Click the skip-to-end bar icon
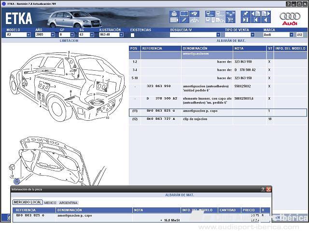This screenshot has height=231, width=309. pyautogui.click(x=246, y=20)
